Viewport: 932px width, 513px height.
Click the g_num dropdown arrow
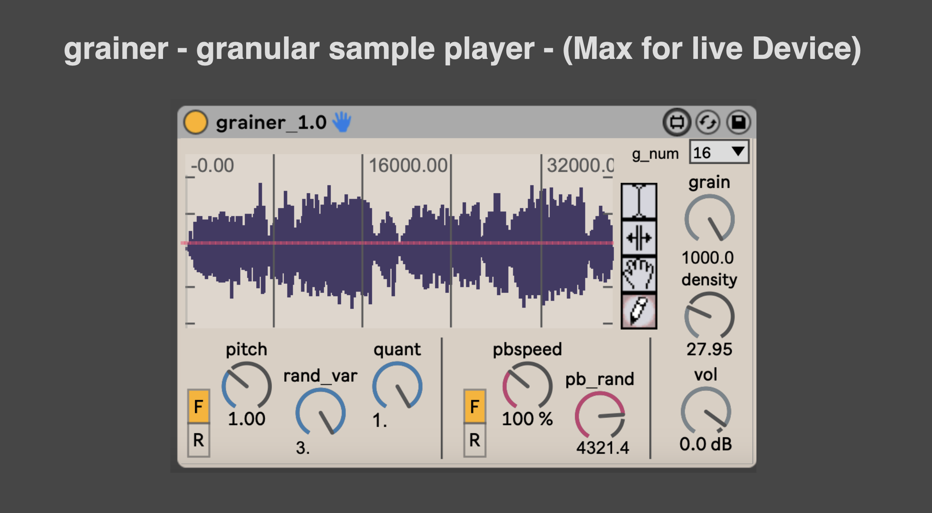tap(738, 152)
